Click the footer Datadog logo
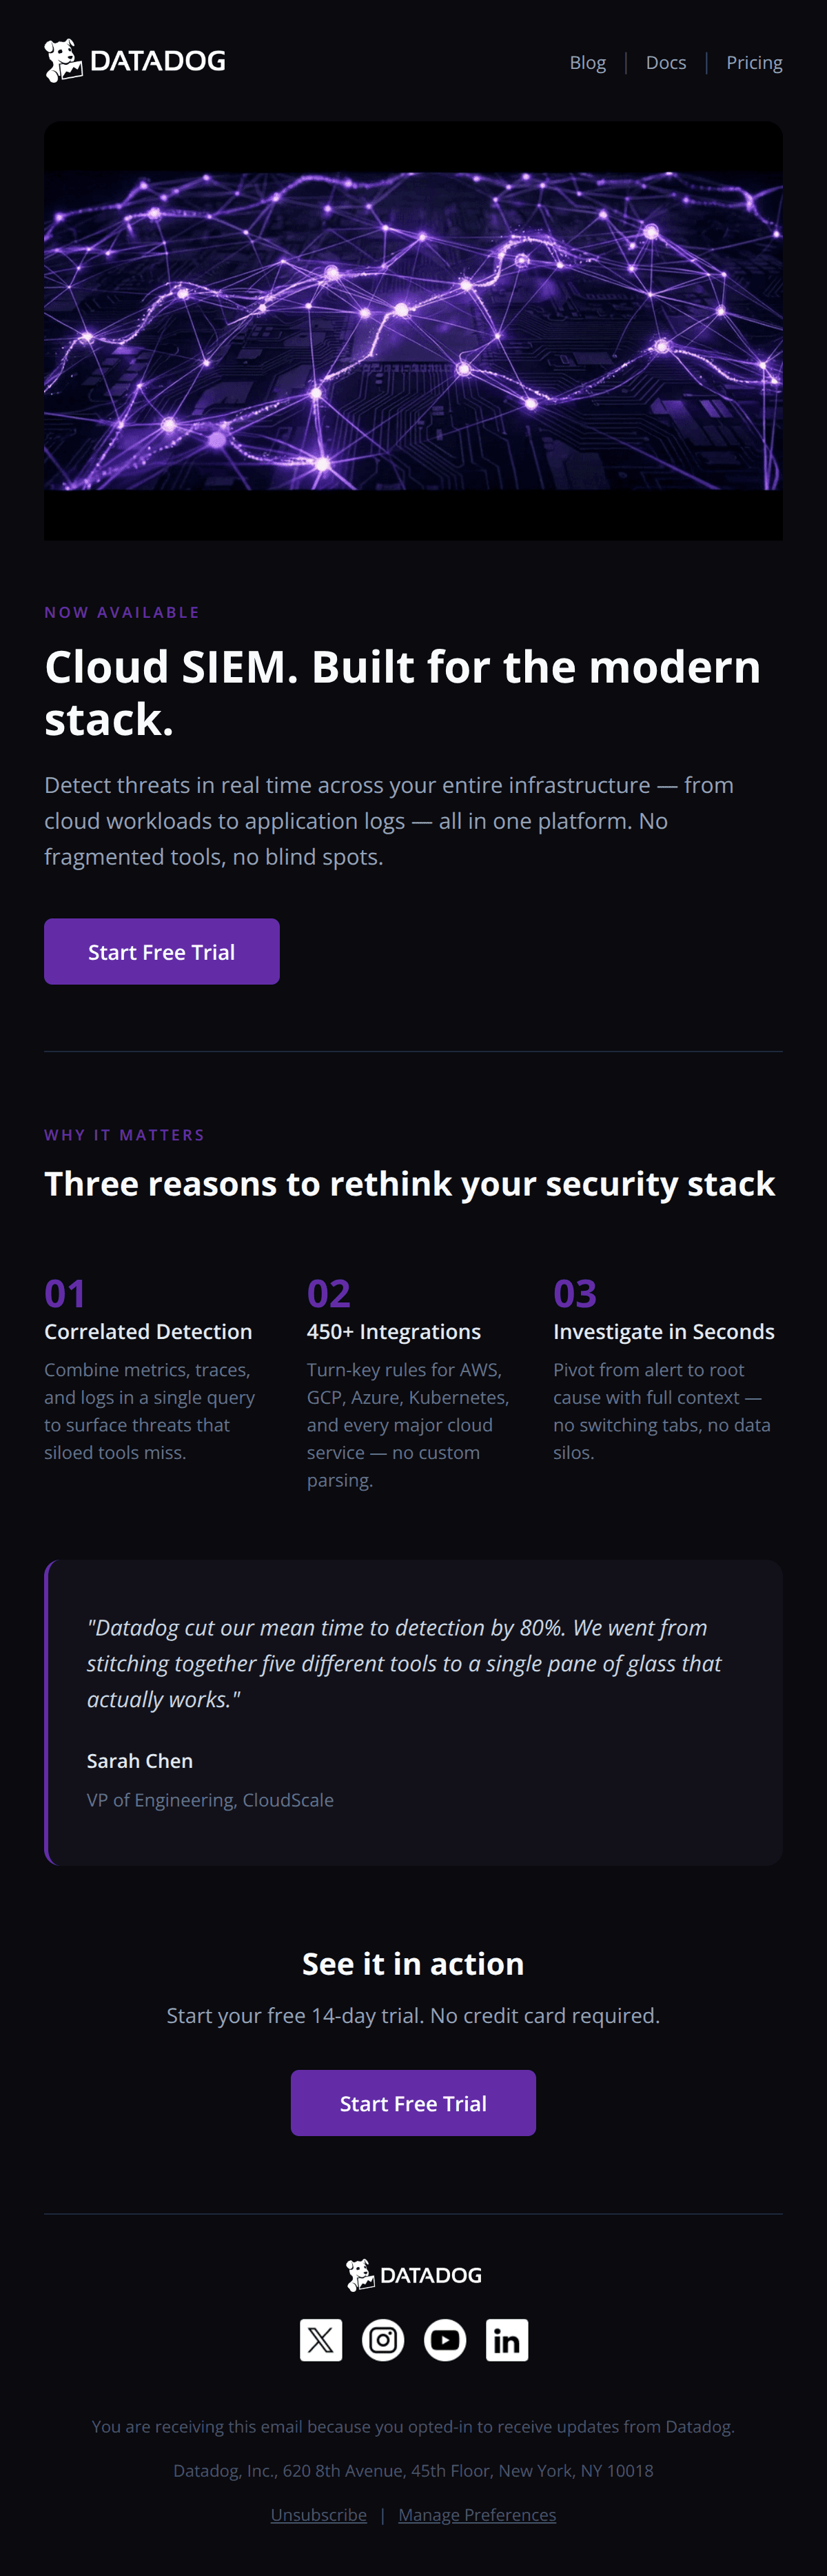 (413, 2274)
